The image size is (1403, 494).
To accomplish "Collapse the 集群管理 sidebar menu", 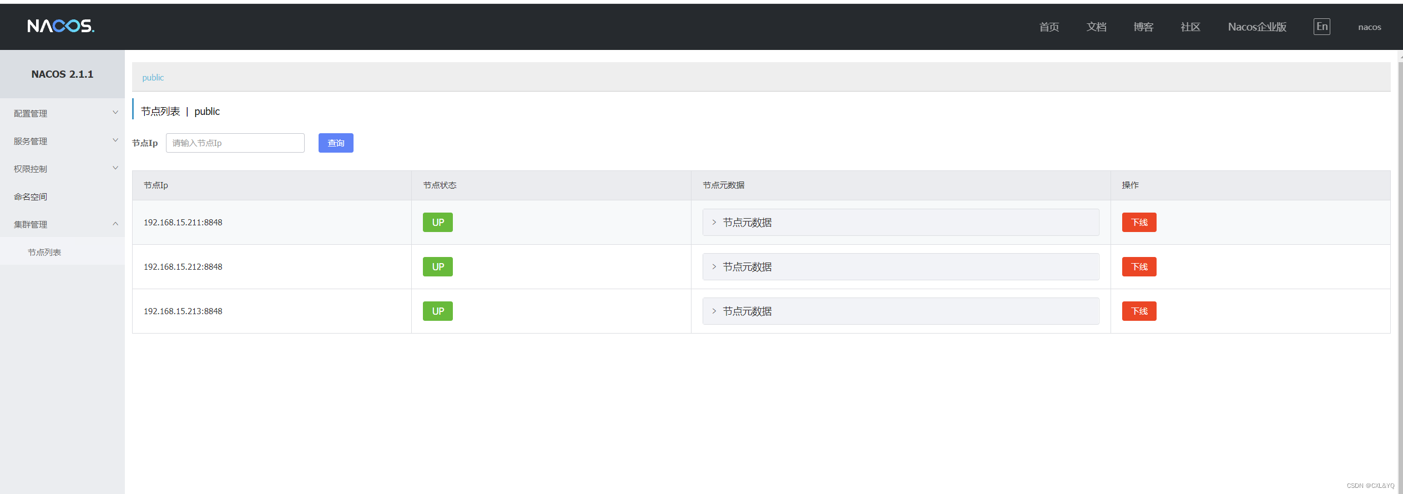I will [62, 224].
